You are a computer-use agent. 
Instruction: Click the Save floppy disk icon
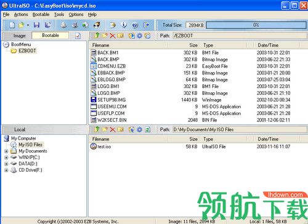[x=36, y=25]
